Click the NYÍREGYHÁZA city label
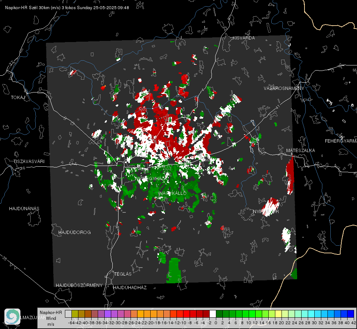357x329 pixels. [152, 178]
